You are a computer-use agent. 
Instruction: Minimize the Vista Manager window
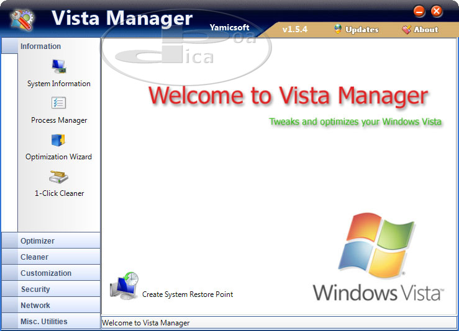pos(419,11)
